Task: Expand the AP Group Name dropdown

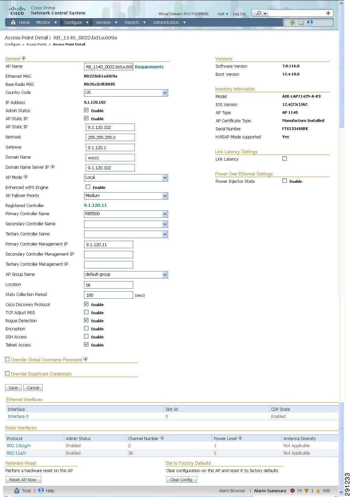Action: 165,274
